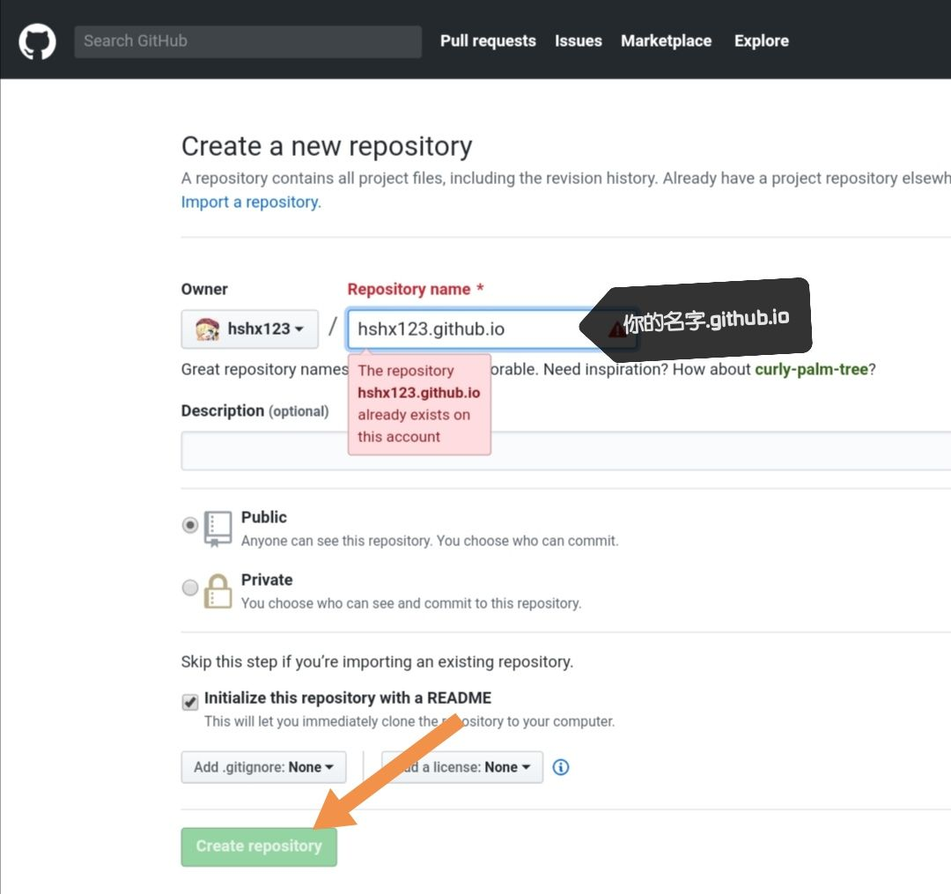Click the Public repository book icon
This screenshot has width=951, height=894.
[217, 528]
